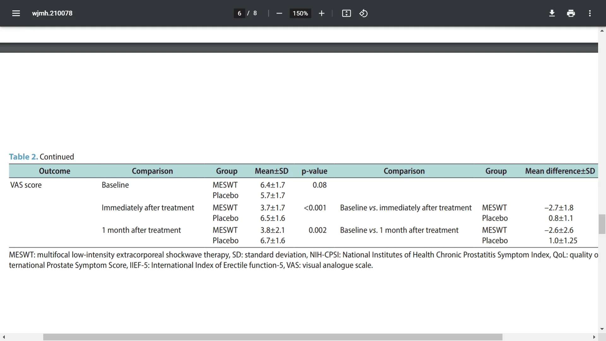Viewport: 606px width, 341px height.
Task: Click 'Baseline vs. immediately after treatment' cell
Action: tap(406, 207)
